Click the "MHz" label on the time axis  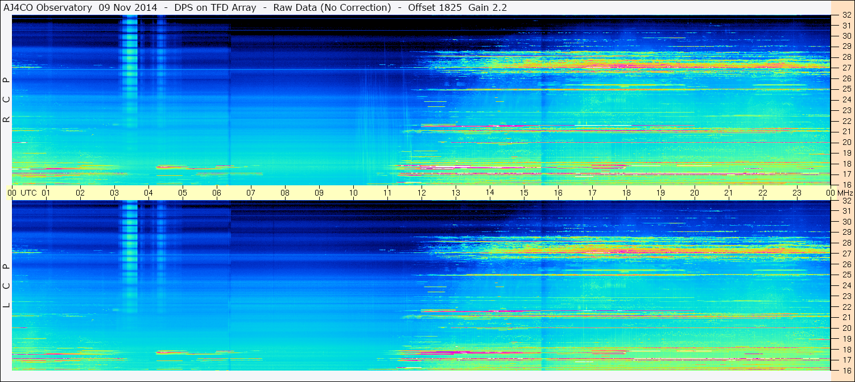(845, 193)
